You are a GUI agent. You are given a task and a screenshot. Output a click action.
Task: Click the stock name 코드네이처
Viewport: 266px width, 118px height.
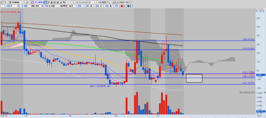coord(39,2)
